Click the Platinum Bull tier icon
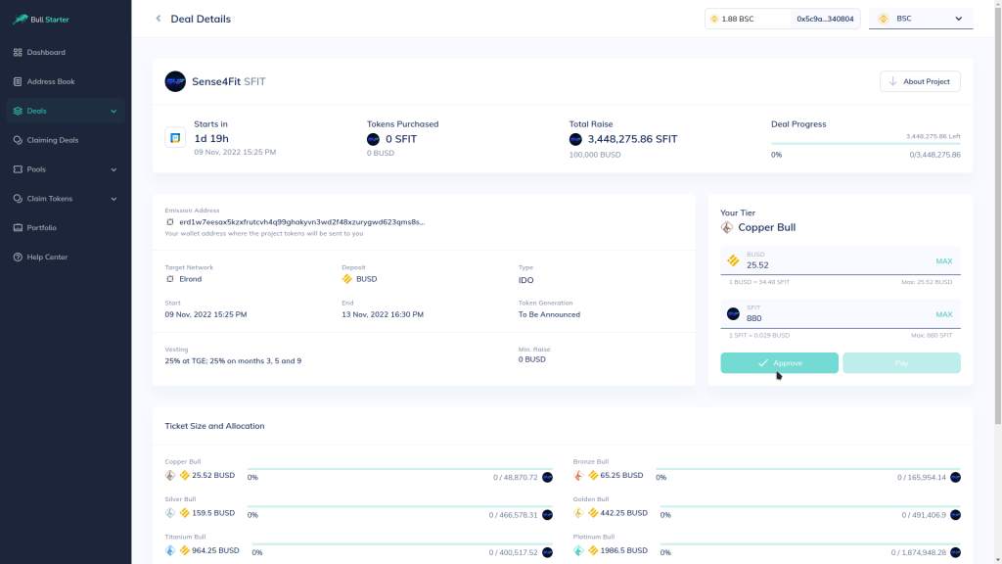 coord(578,550)
